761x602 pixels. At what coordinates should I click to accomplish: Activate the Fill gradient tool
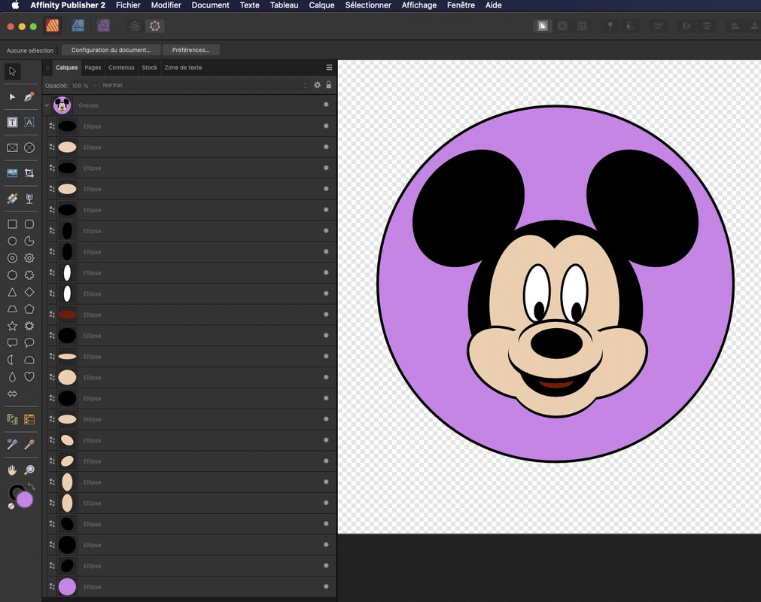pyautogui.click(x=12, y=199)
